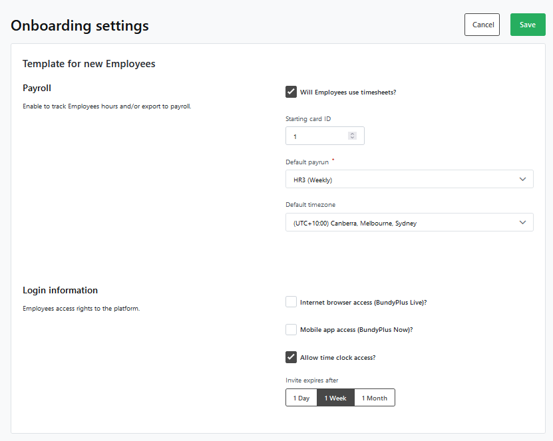Screen dimensions: 553x441
Task: Open the Default payrun dropdown showing HR3 (Weekly)
Action: (409, 179)
